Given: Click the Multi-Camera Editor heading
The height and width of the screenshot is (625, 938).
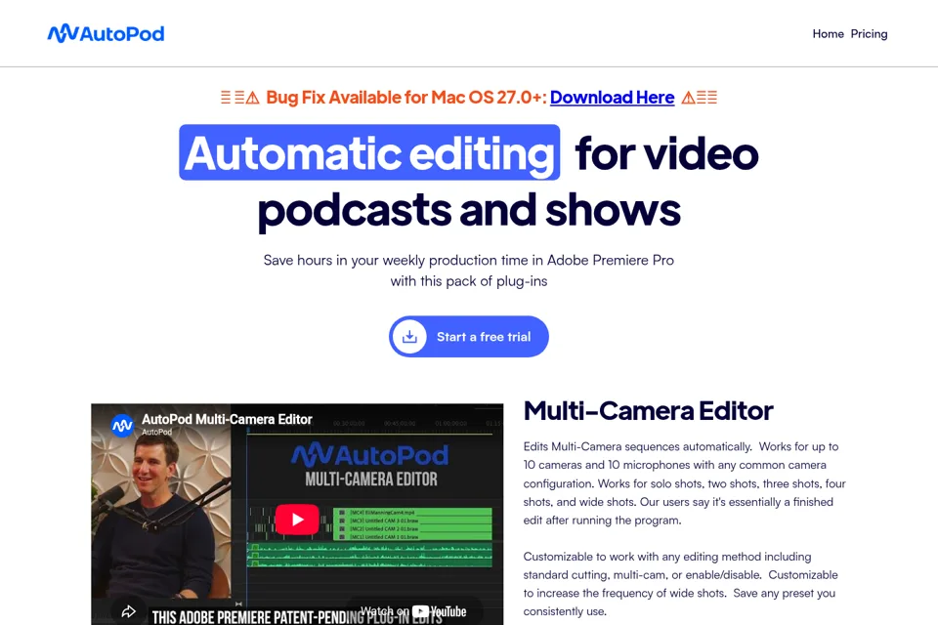Looking at the screenshot, I should [648, 411].
